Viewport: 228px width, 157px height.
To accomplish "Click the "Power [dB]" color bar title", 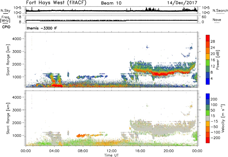I will (x=217, y=60).
